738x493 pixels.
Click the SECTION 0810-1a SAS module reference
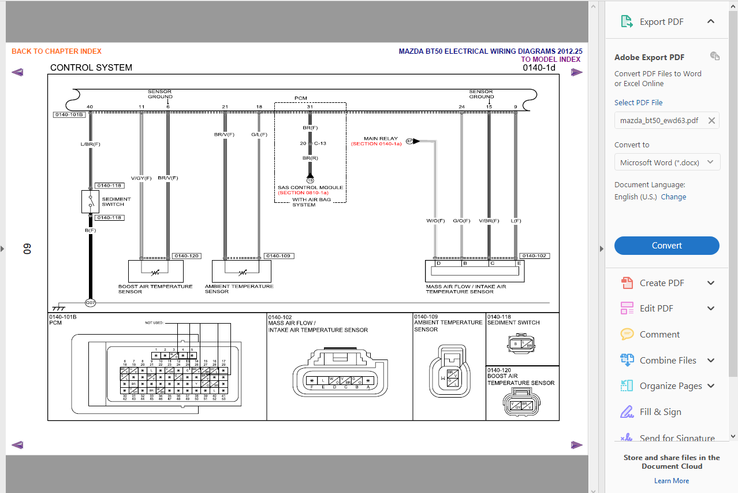pyautogui.click(x=303, y=193)
